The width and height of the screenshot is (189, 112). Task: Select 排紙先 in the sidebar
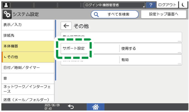28,35
